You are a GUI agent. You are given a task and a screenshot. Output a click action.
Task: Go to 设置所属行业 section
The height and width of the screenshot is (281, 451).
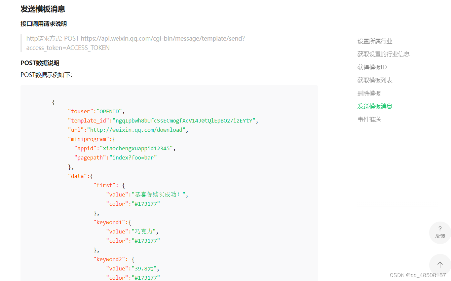pos(375,41)
